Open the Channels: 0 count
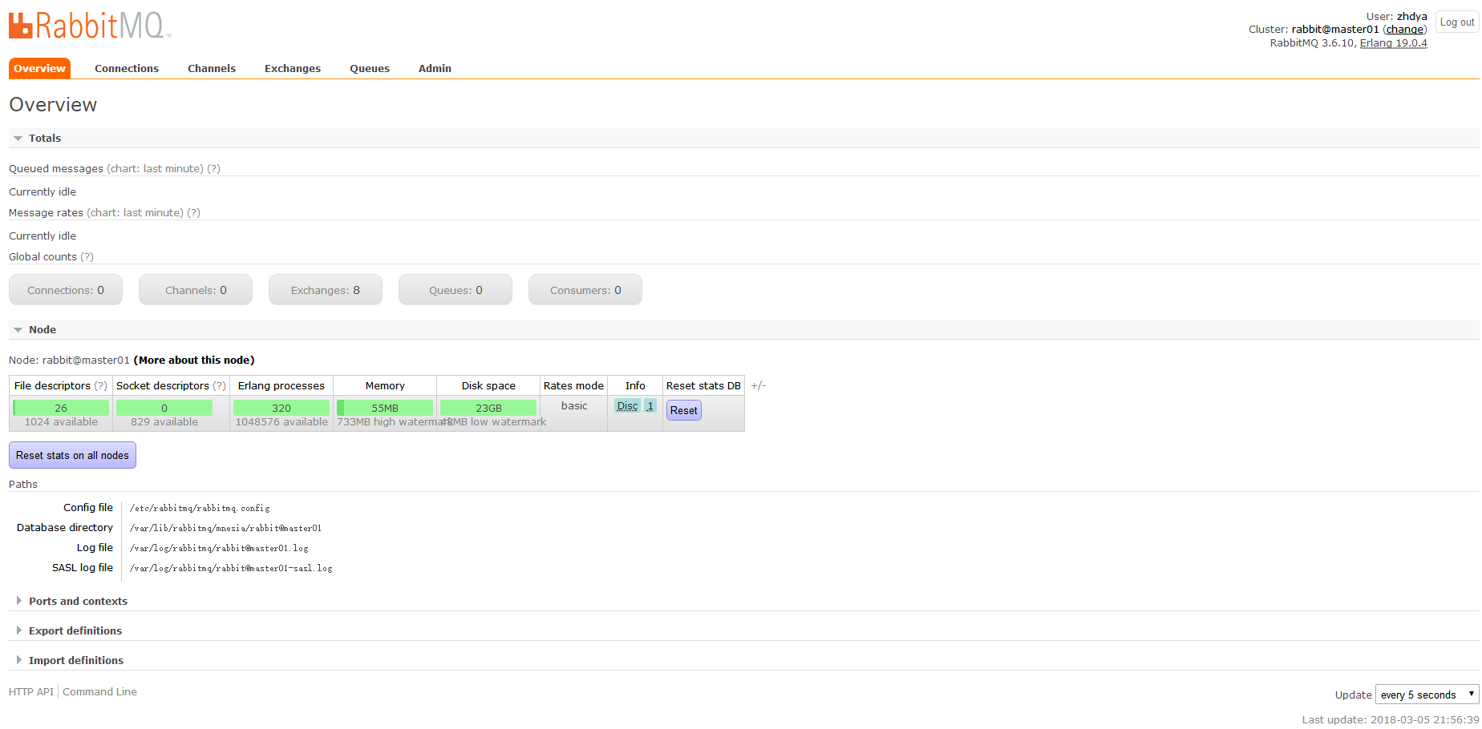This screenshot has width=1482, height=729. click(x=196, y=290)
